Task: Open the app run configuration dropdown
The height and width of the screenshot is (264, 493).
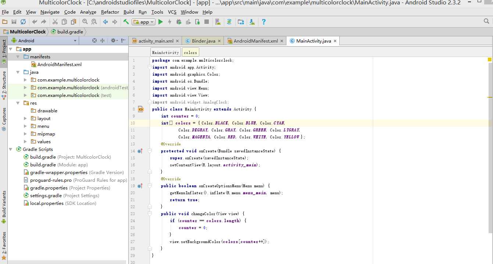Action: click(144, 22)
